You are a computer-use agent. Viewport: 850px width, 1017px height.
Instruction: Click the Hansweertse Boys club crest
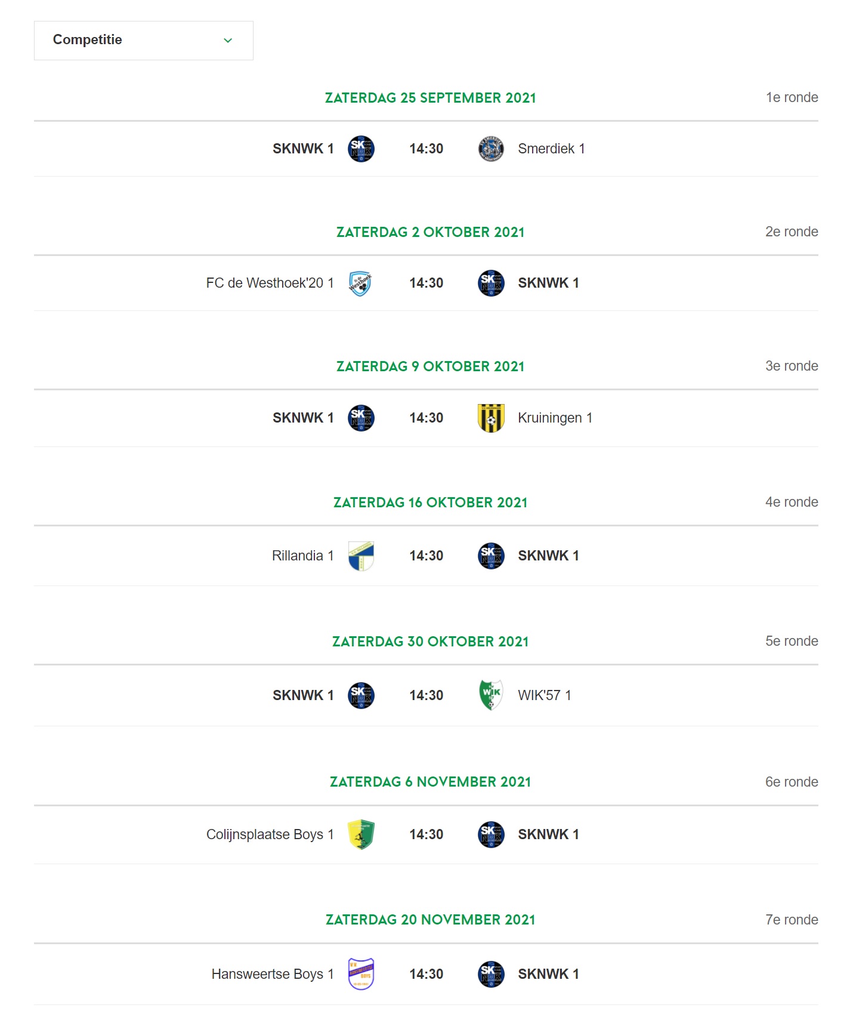tap(360, 974)
